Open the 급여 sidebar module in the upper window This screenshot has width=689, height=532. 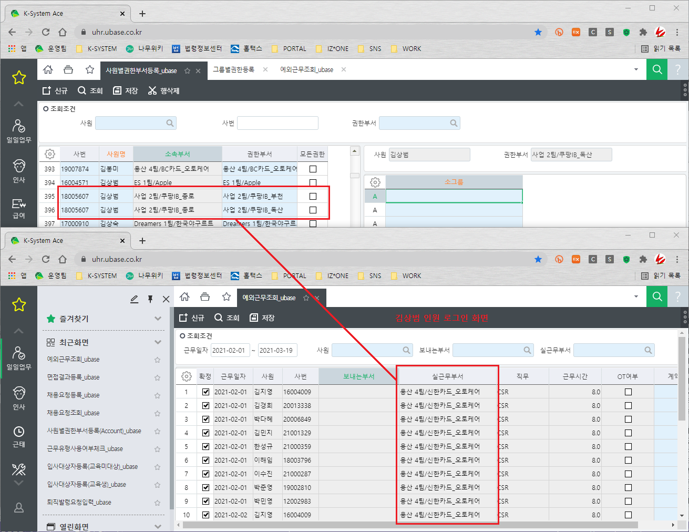19,208
